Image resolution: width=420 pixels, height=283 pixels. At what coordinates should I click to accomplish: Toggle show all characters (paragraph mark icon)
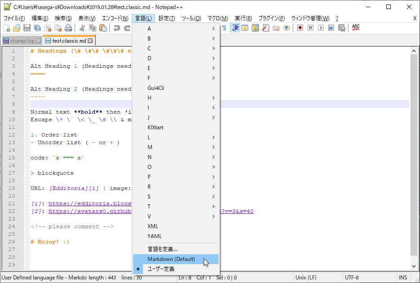point(224,28)
